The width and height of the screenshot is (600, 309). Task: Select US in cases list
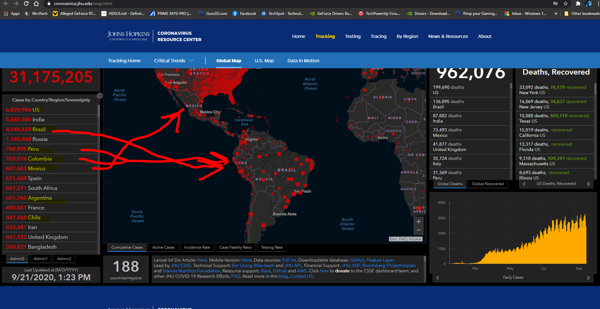tap(50, 110)
